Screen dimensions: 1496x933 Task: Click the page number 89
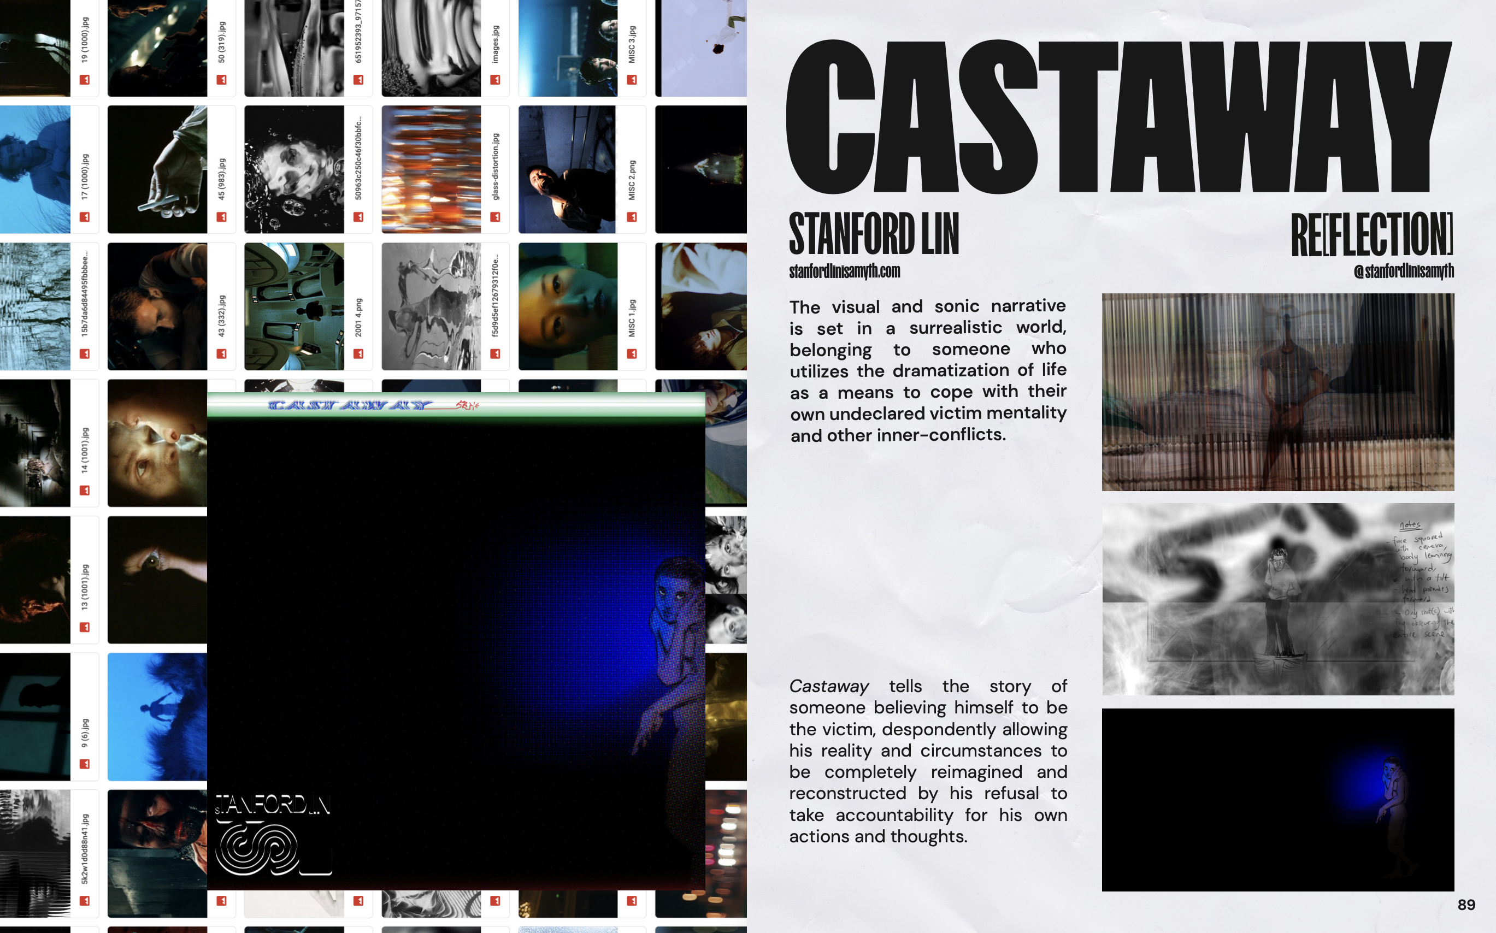[1466, 905]
